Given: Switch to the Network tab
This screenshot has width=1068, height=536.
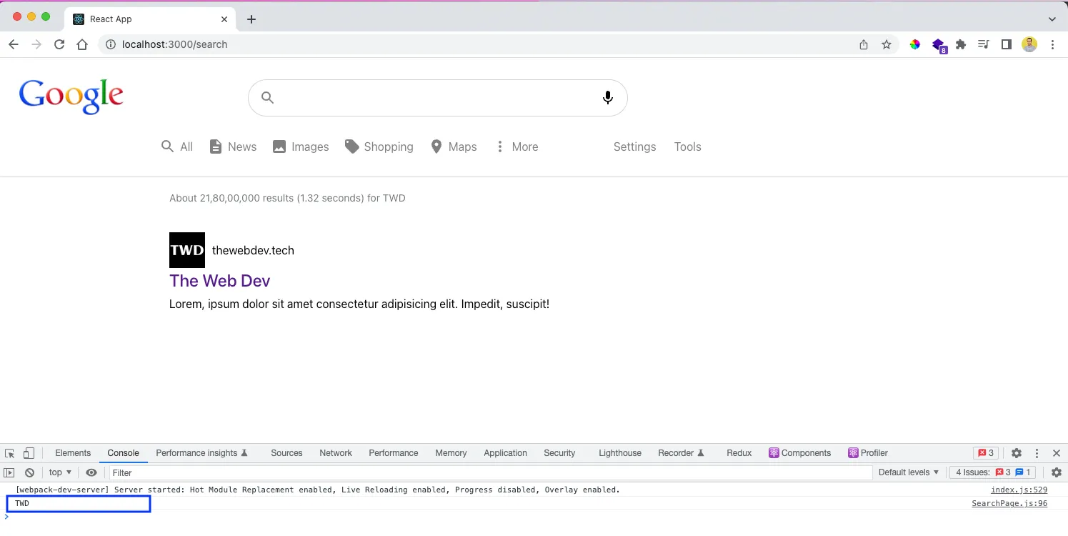Looking at the screenshot, I should (x=336, y=453).
